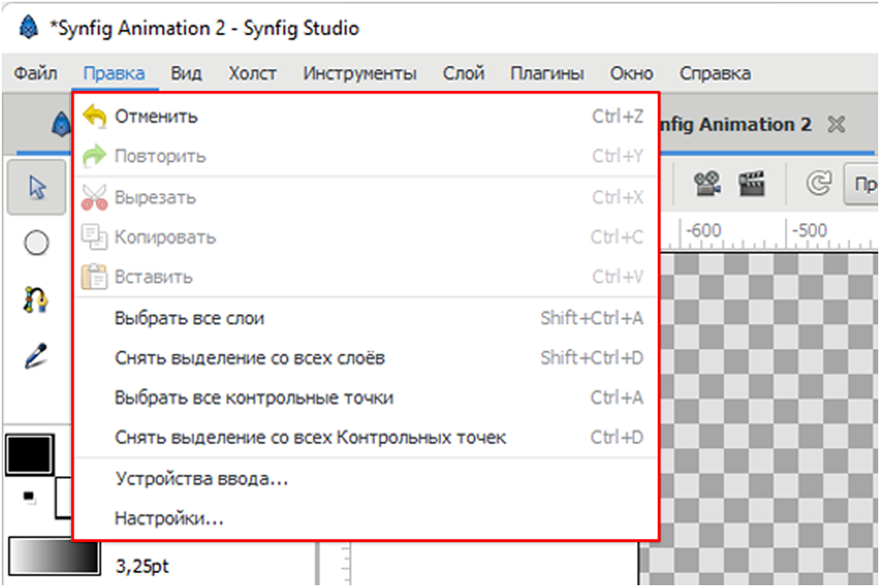Click the Synfig logo in title bar
This screenshot has height=587, width=880.
[x=29, y=27]
